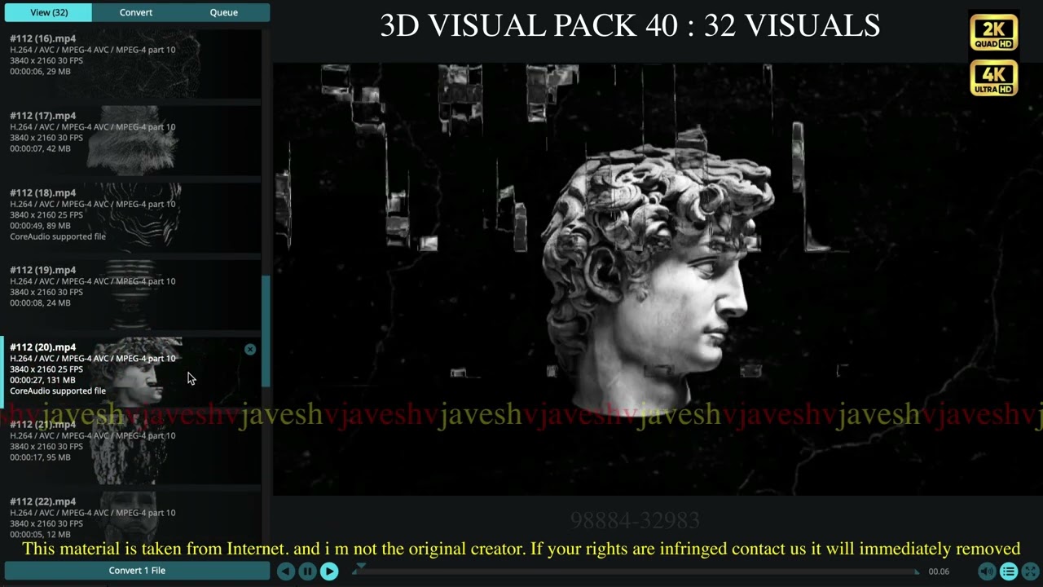Click the 2K Quad HD badge
Image resolution: width=1043 pixels, height=587 pixels.
pos(993,33)
